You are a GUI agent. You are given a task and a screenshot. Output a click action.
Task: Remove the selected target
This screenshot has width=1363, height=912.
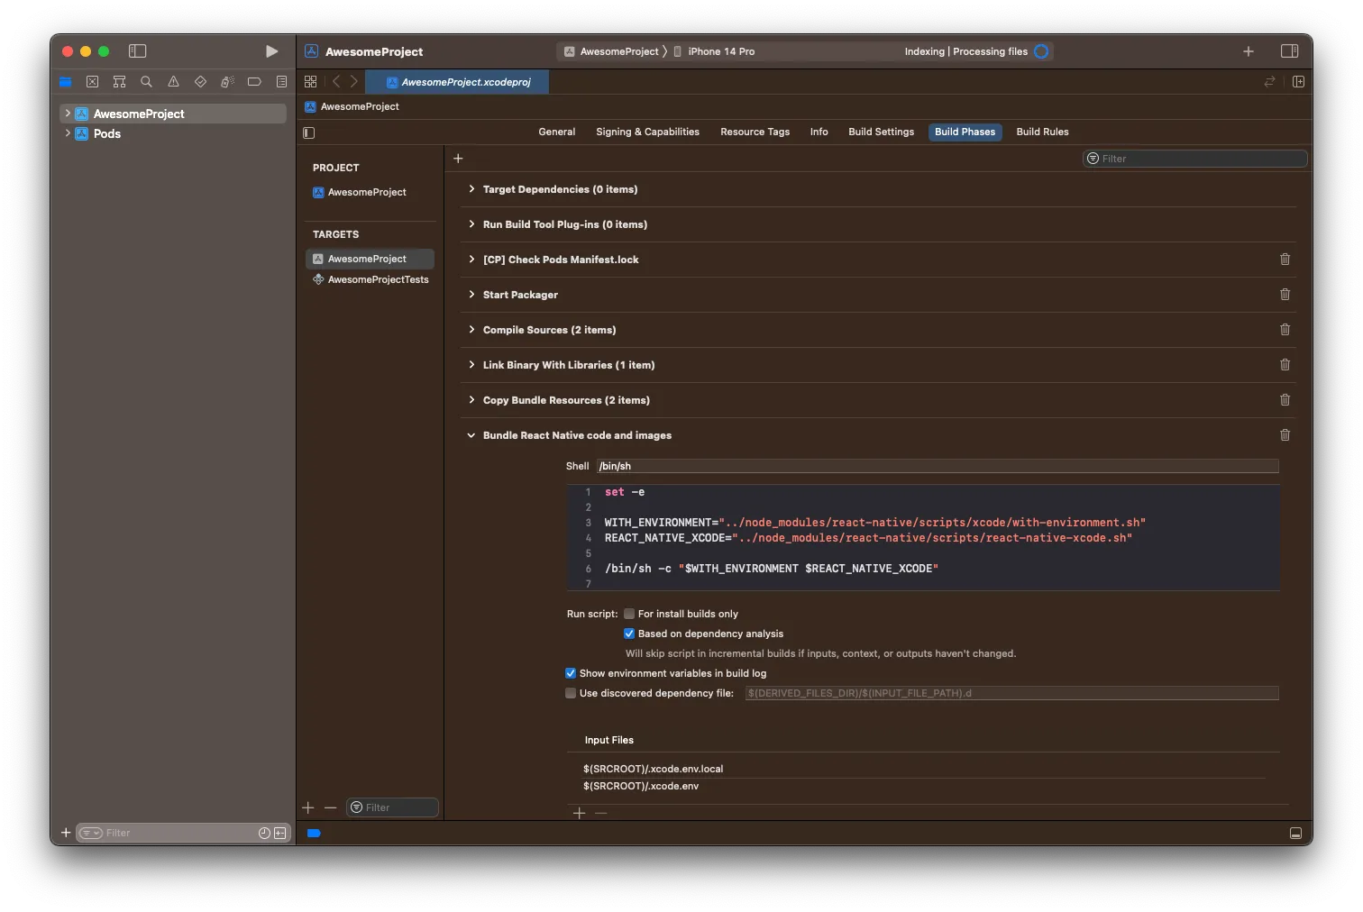[x=331, y=807]
